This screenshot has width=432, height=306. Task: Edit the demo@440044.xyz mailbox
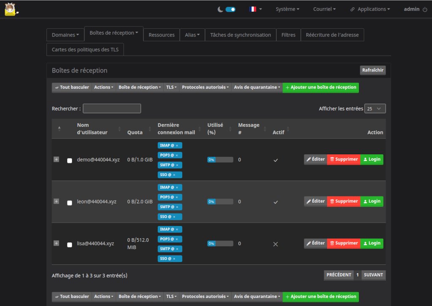click(x=316, y=159)
